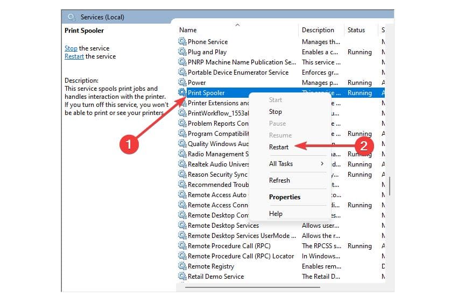Expand the All Tasks submenu arrow

(322, 164)
